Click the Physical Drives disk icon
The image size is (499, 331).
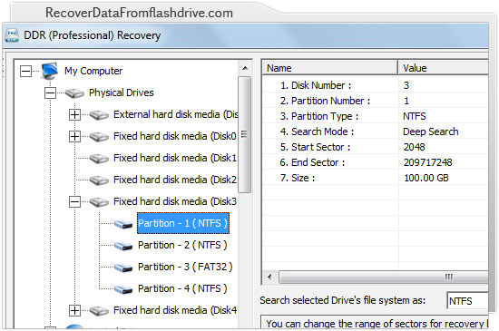tap(74, 93)
